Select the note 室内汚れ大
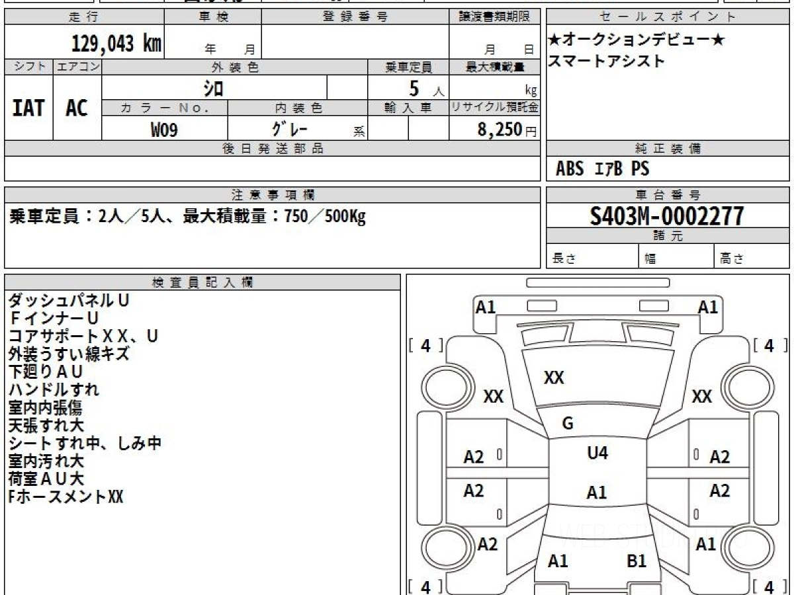 coord(46,461)
